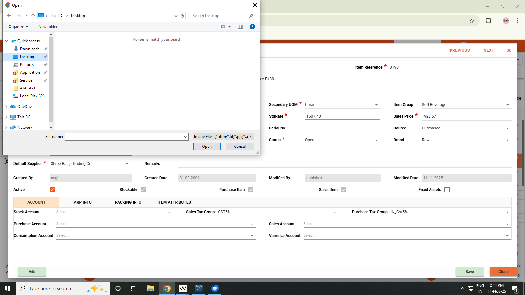Open the PACKING INFO tab
Image resolution: width=525 pixels, height=295 pixels.
click(128, 202)
